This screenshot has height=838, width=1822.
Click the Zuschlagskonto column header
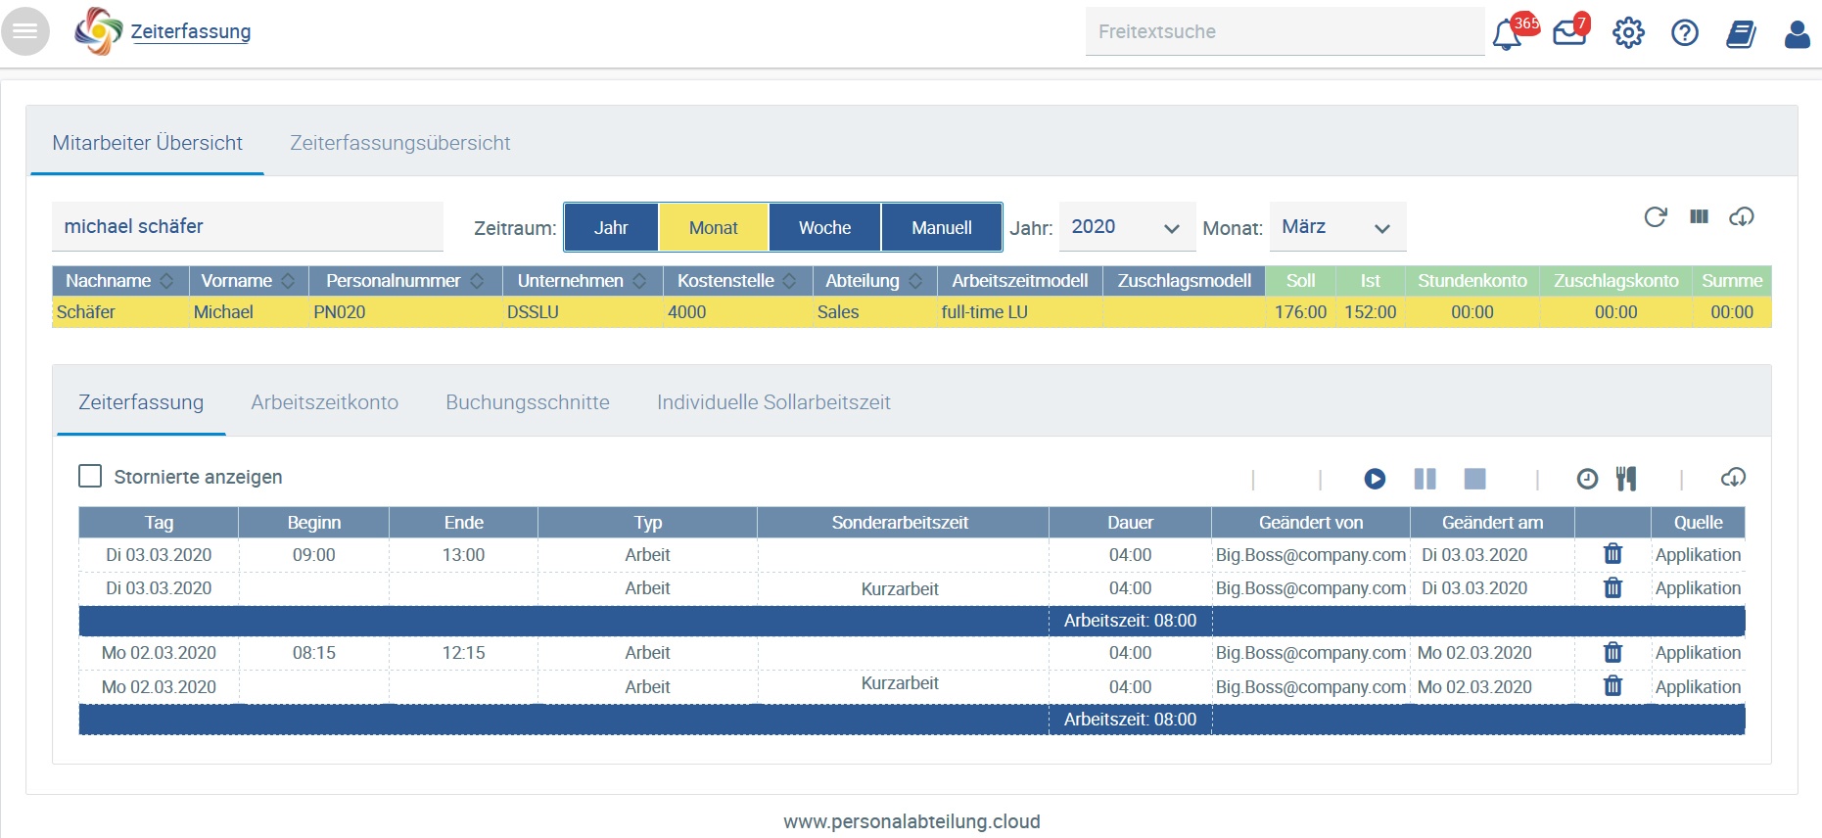click(1616, 281)
